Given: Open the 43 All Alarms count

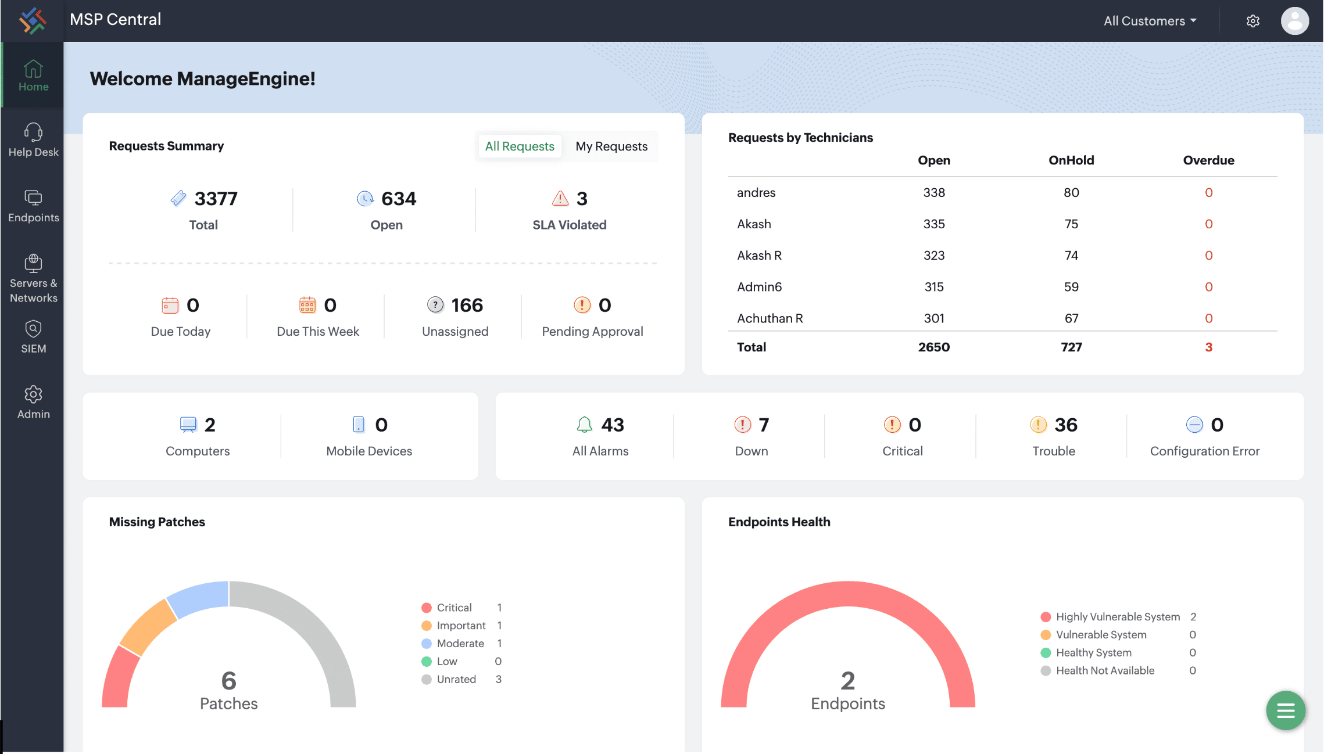Looking at the screenshot, I should (613, 425).
